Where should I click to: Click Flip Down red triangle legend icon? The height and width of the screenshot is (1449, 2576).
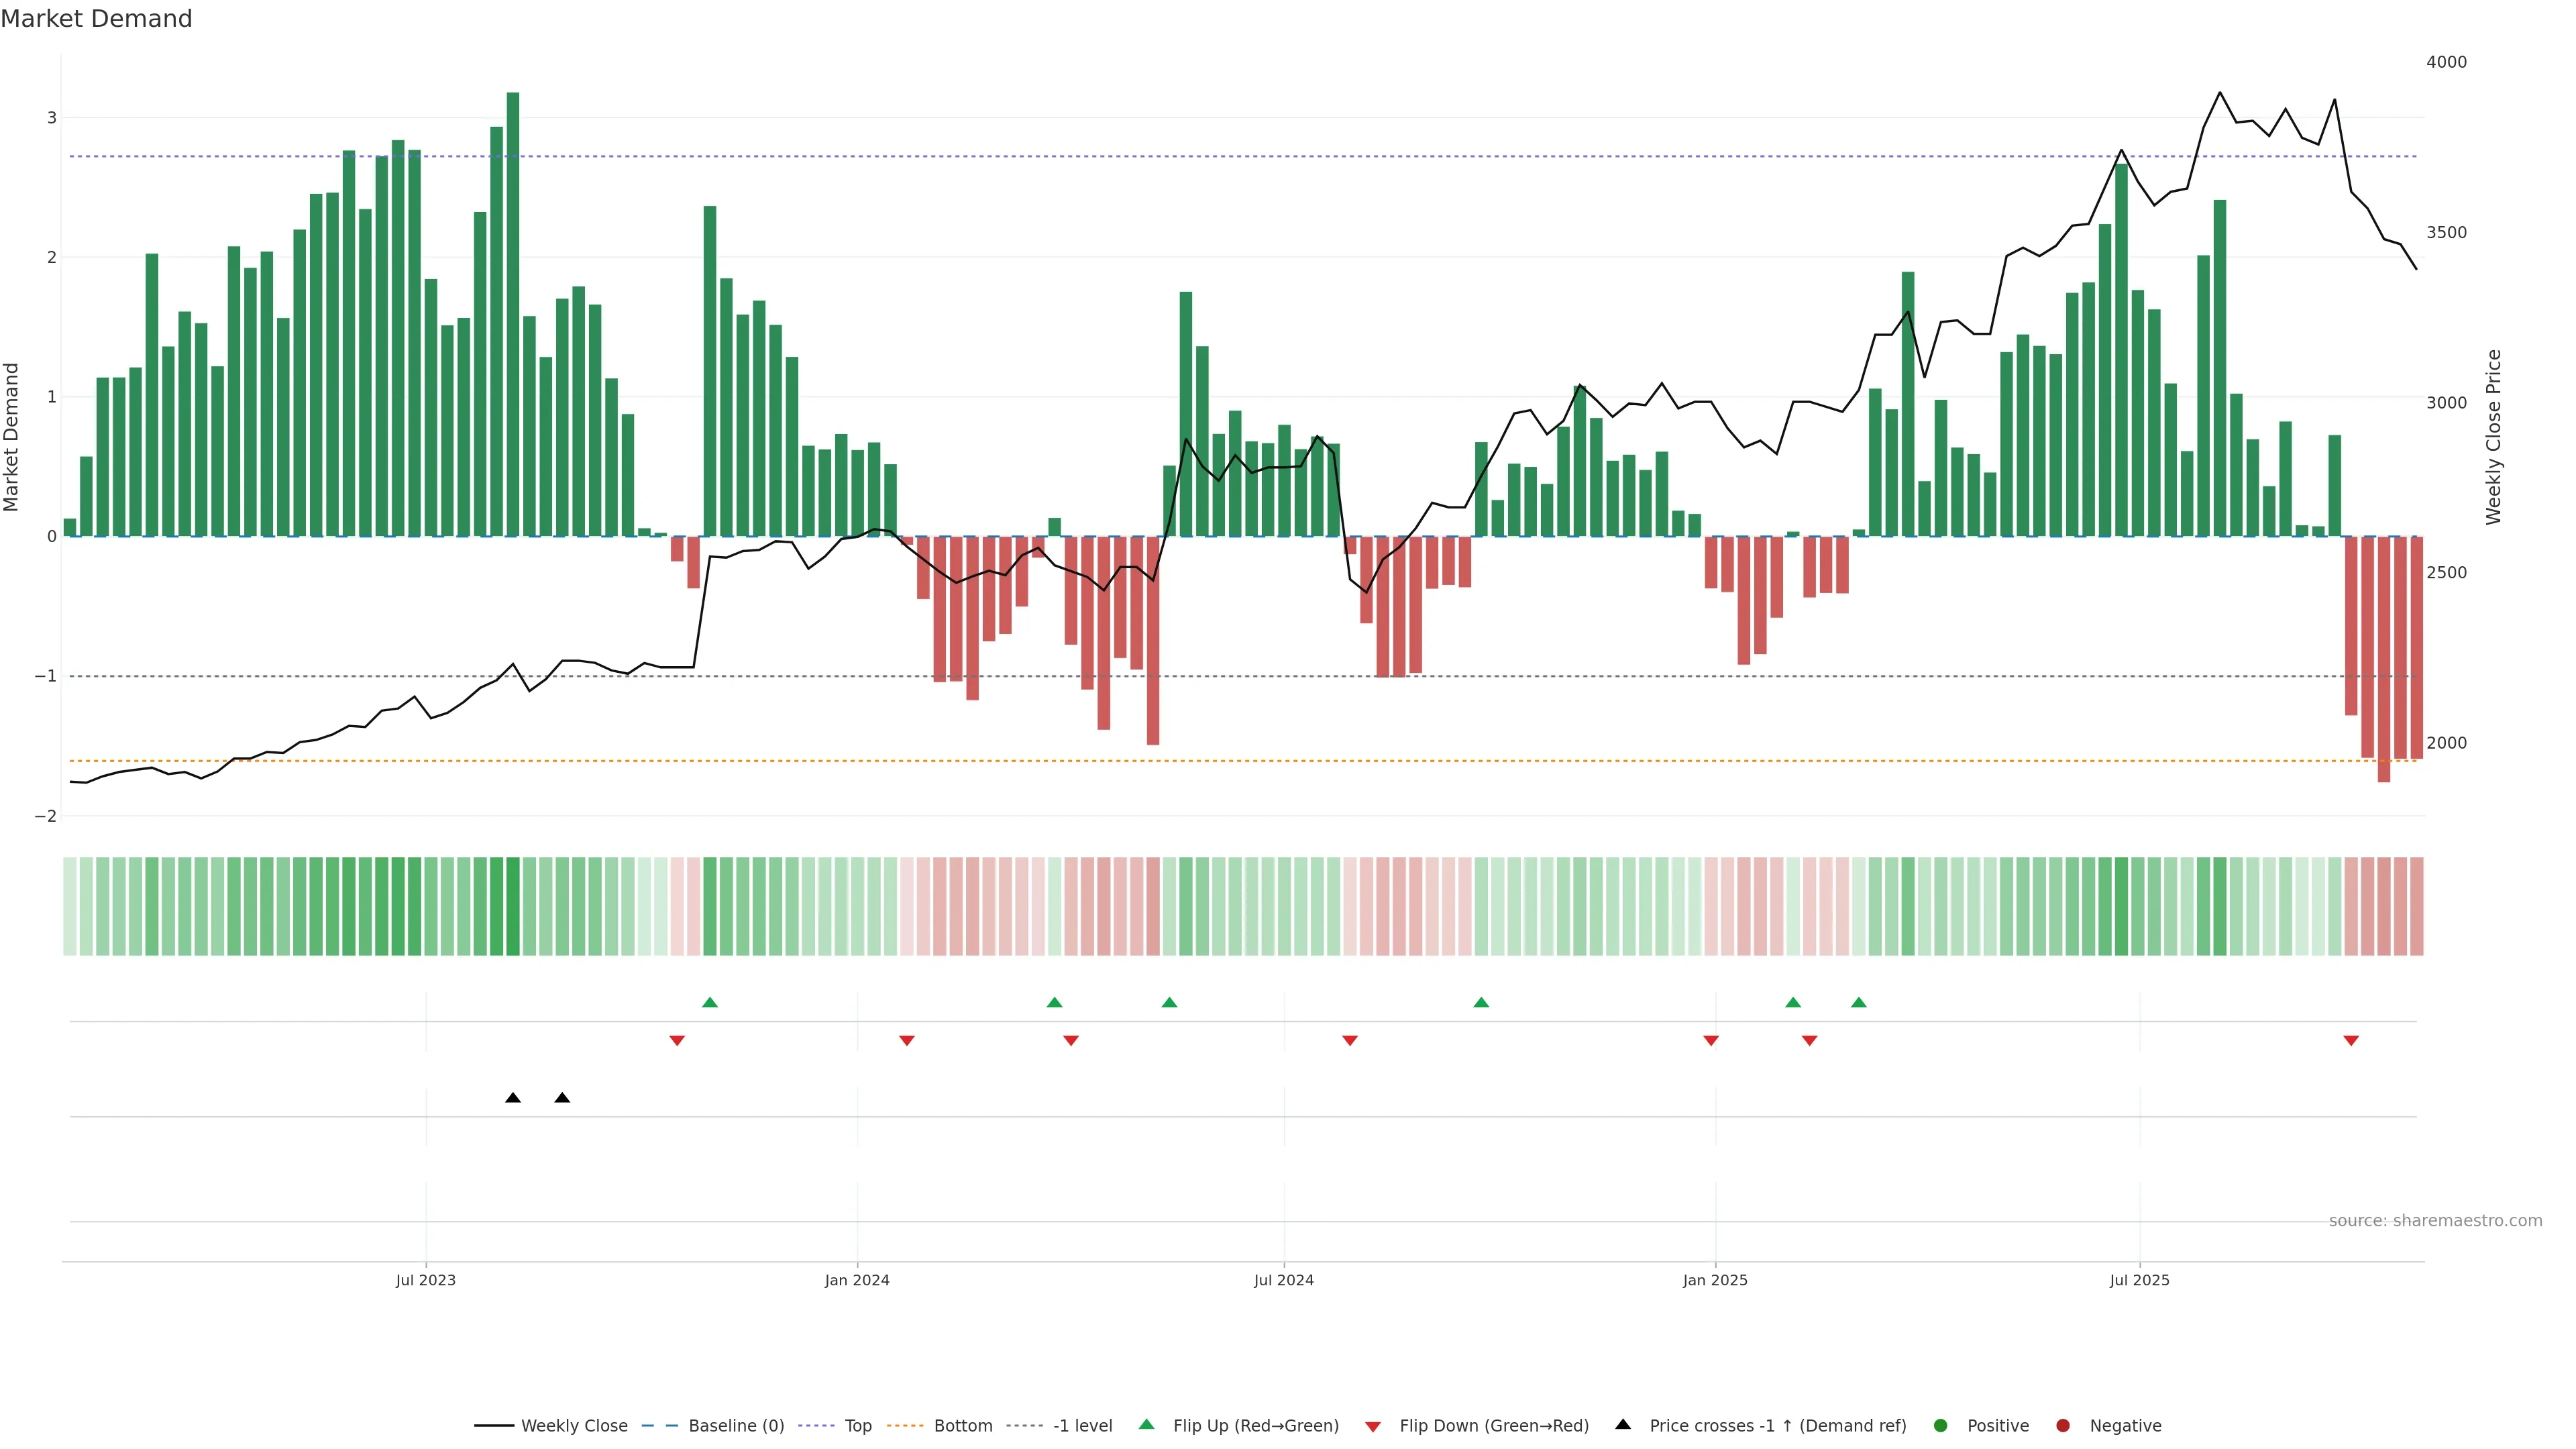point(1373,1426)
